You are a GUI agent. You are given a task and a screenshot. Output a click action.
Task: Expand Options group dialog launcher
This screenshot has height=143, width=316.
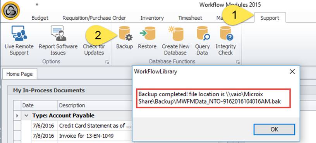pos(107,62)
